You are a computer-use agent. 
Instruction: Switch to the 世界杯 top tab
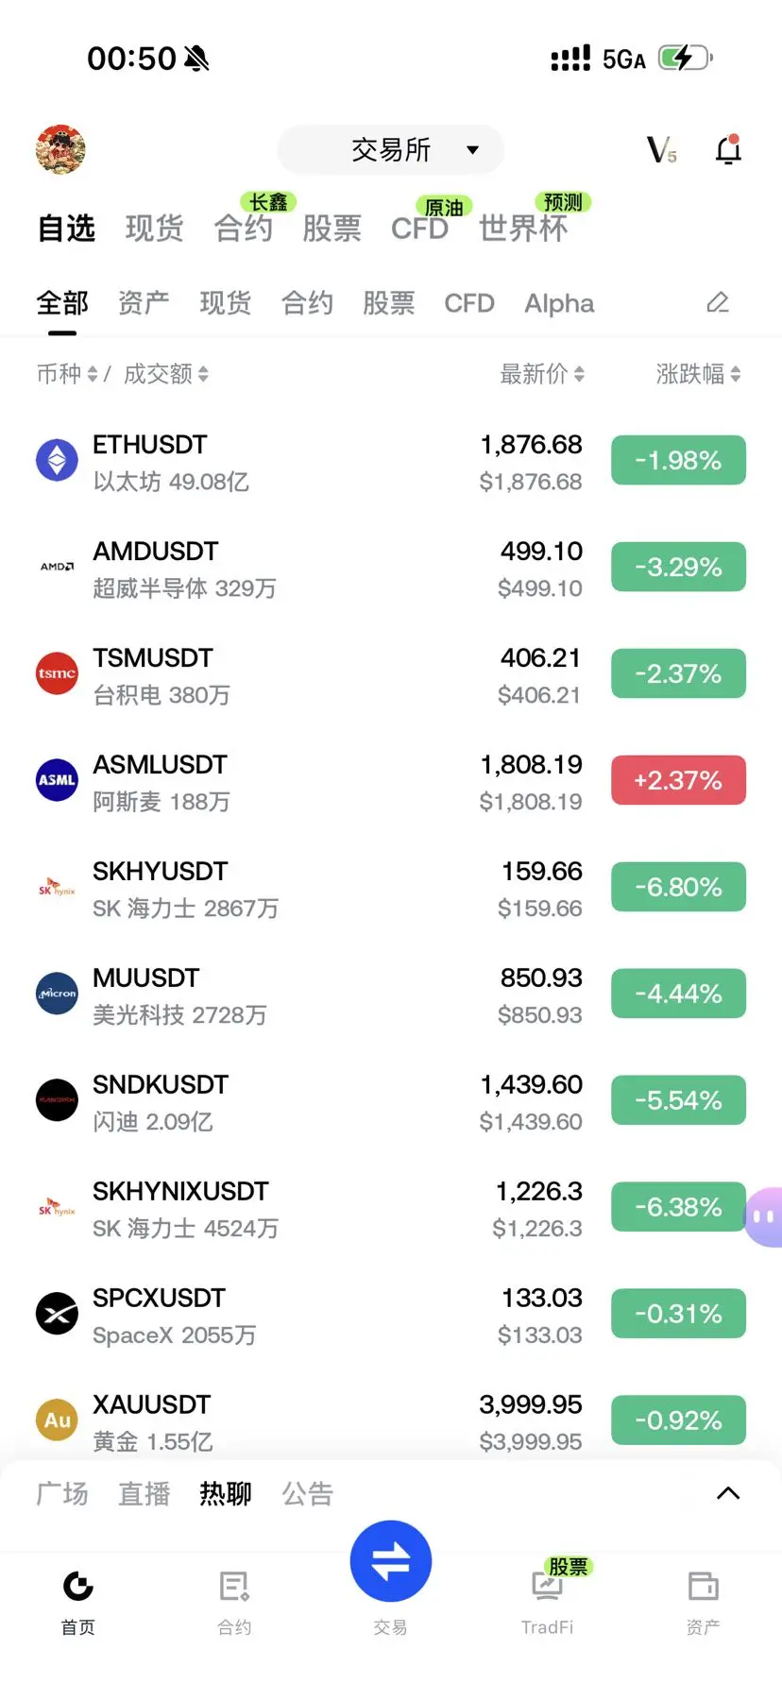(x=523, y=228)
